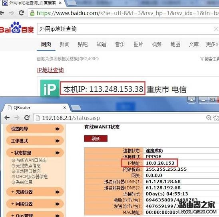Switch to the 新闻 search tab
The width and height of the screenshot is (219, 217).
[x=64, y=44]
